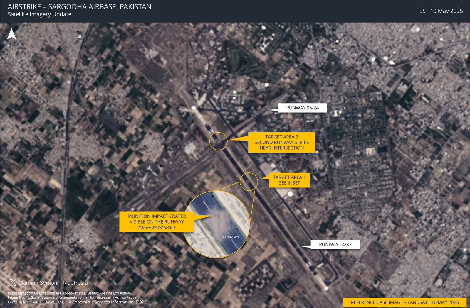The width and height of the screenshot is (470, 308).
Task: Click the Target Area 2 yellow circle marker
Action: 218,141
